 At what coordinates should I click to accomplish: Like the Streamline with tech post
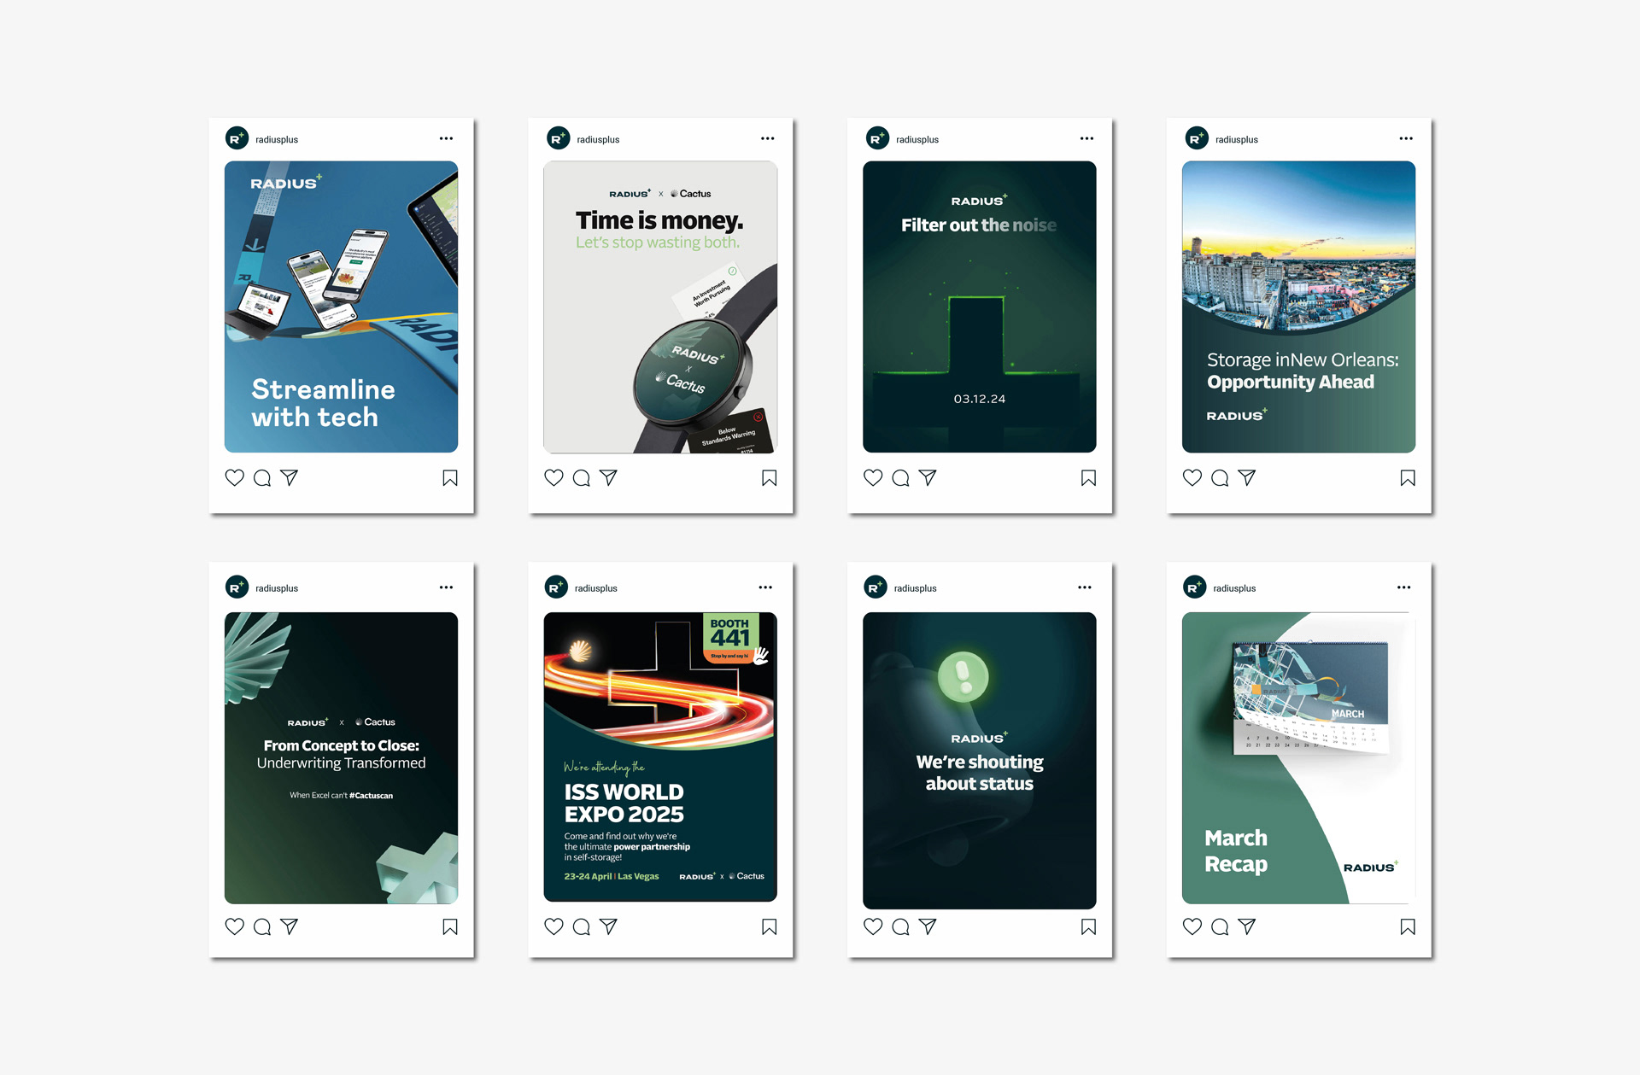tap(235, 478)
